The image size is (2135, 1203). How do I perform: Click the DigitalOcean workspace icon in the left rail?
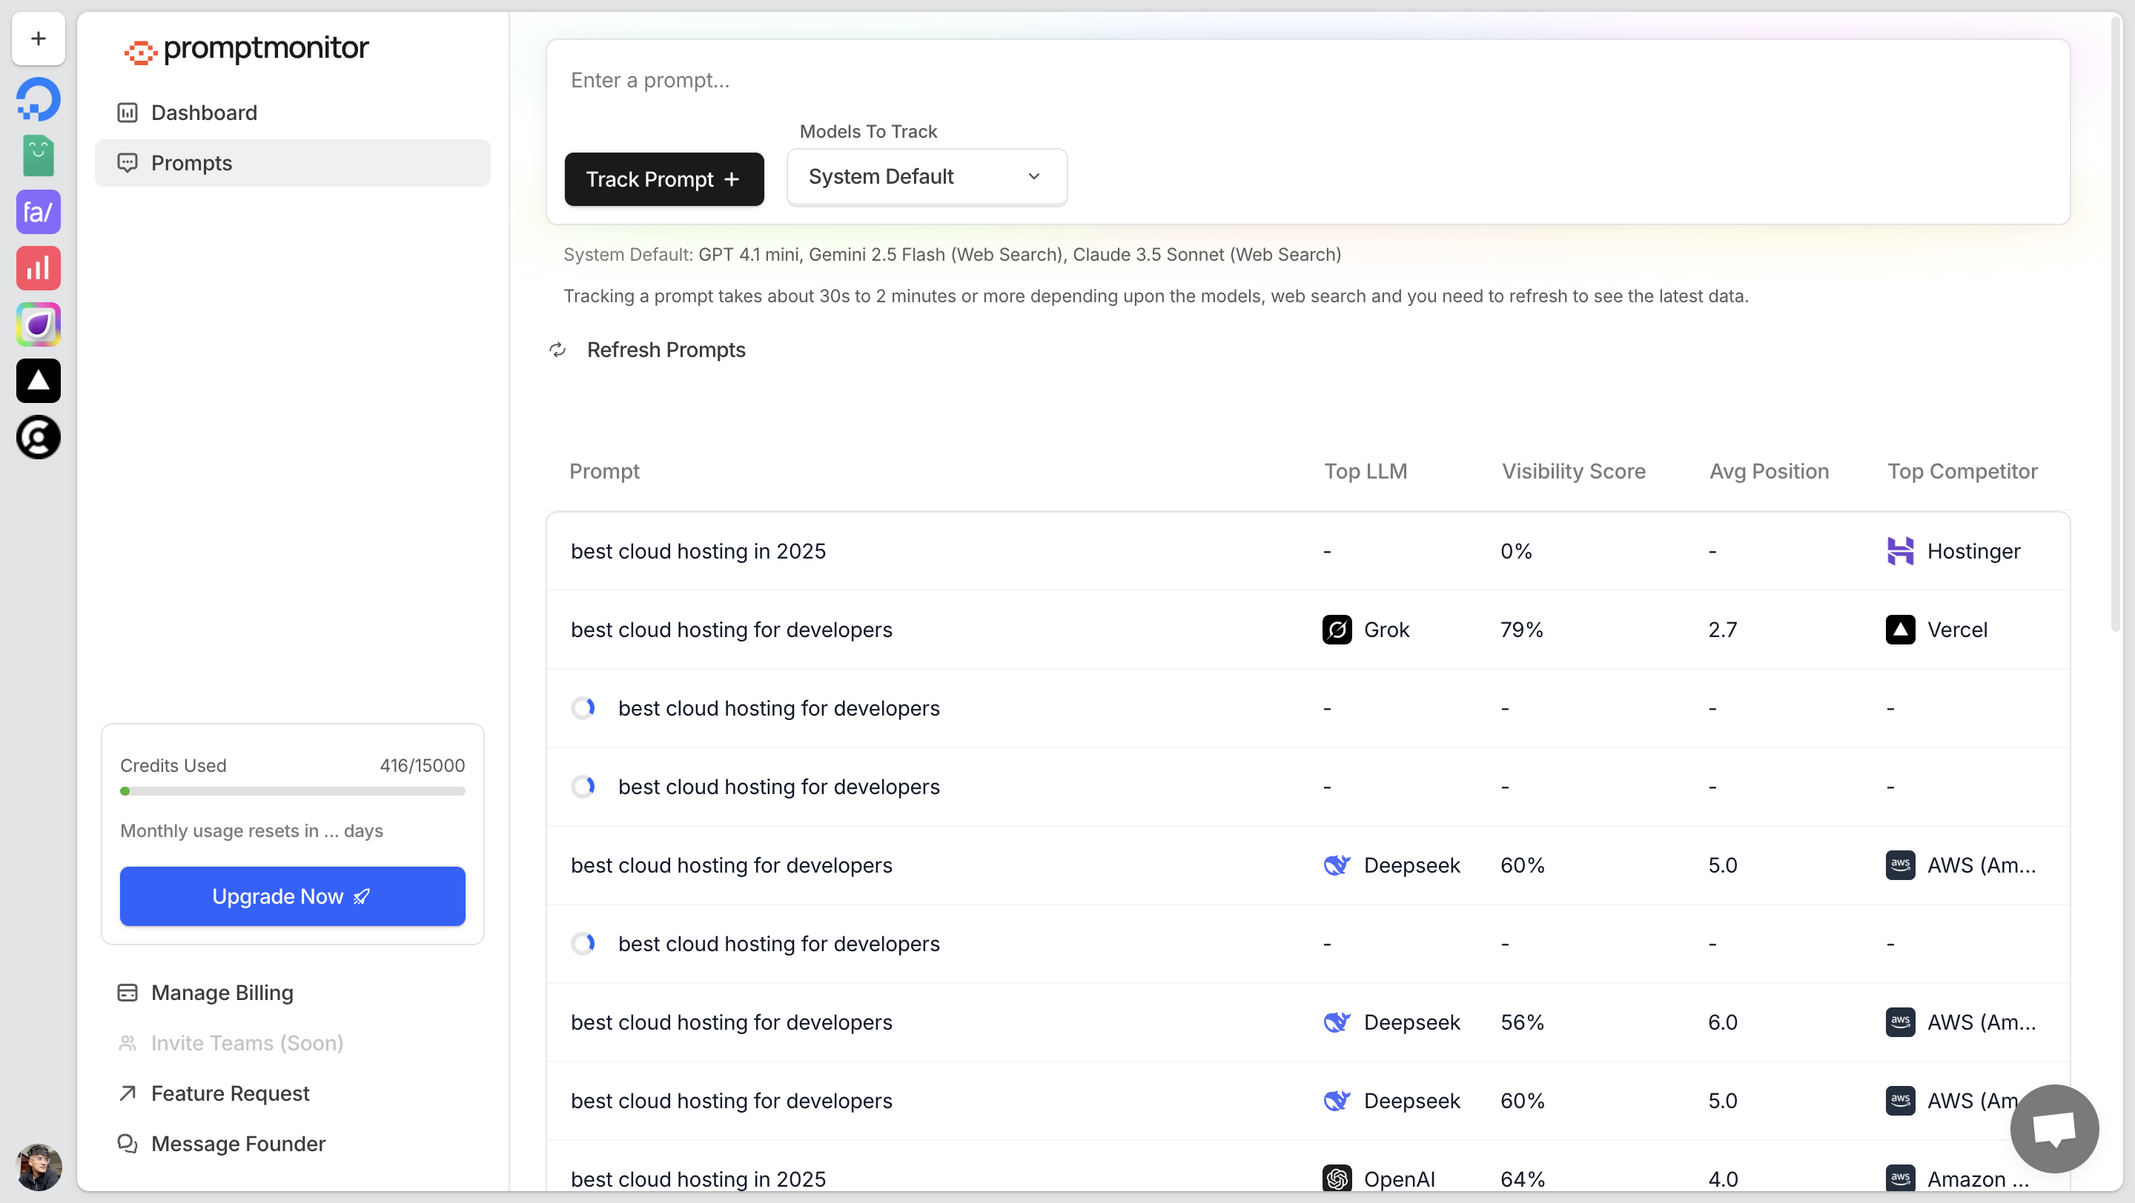pyautogui.click(x=38, y=100)
